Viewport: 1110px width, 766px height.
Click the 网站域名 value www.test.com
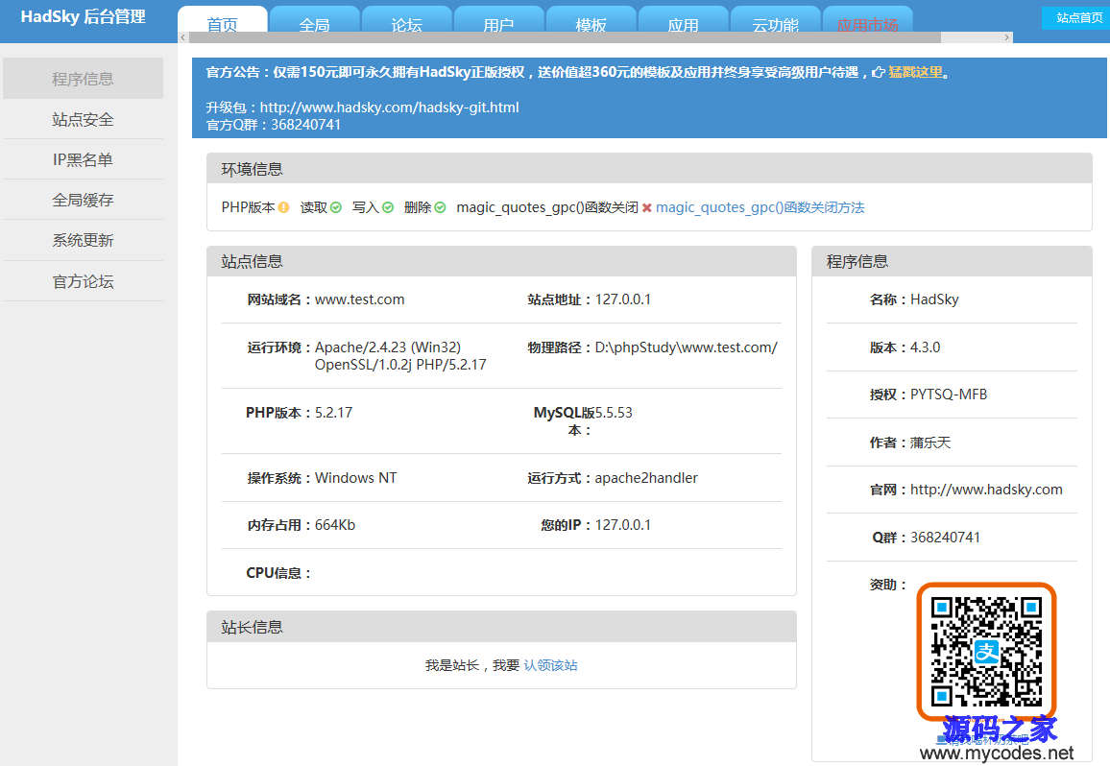(x=360, y=299)
